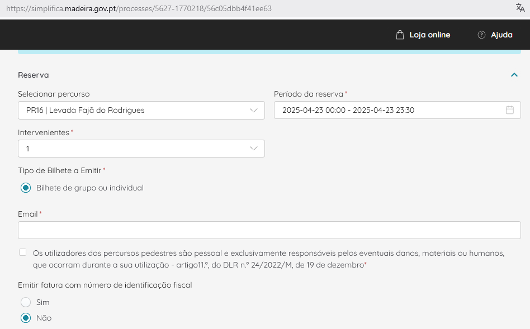Check the responsibility terms checkbox
The height and width of the screenshot is (329, 530).
[x=23, y=252]
